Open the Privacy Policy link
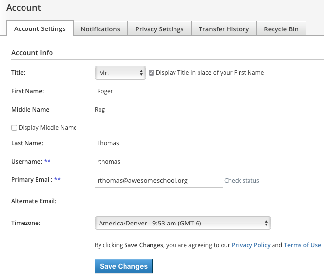Image resolution: width=324 pixels, height=280 pixels. coord(251,245)
